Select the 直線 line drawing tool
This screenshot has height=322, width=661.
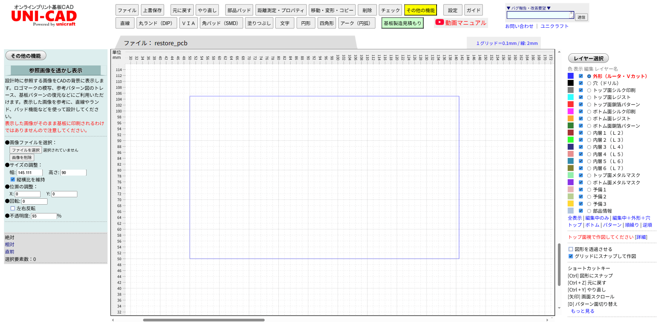(x=125, y=23)
